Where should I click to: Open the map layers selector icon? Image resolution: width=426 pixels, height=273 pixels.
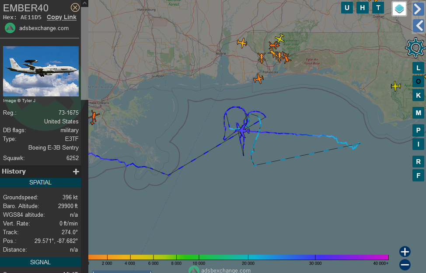pos(399,9)
